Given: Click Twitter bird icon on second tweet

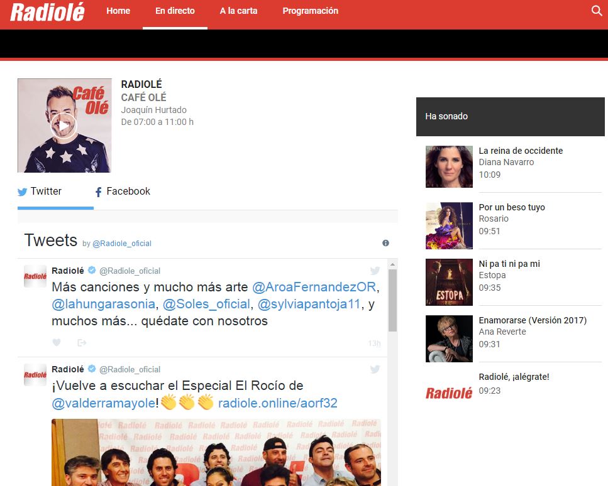Looking at the screenshot, I should [375, 369].
